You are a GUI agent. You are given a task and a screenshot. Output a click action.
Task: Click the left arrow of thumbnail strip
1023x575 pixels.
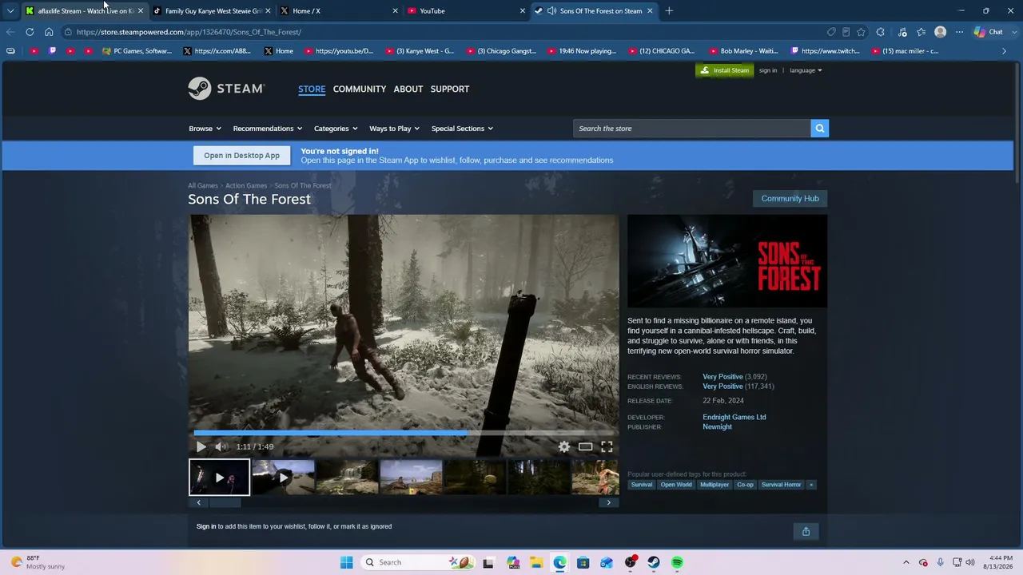(198, 502)
